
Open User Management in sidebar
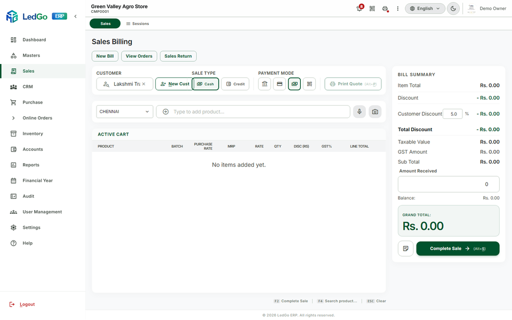coord(43,212)
